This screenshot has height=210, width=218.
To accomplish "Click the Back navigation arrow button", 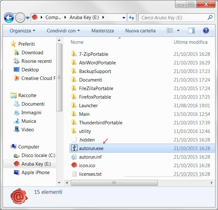I will tap(9, 17).
